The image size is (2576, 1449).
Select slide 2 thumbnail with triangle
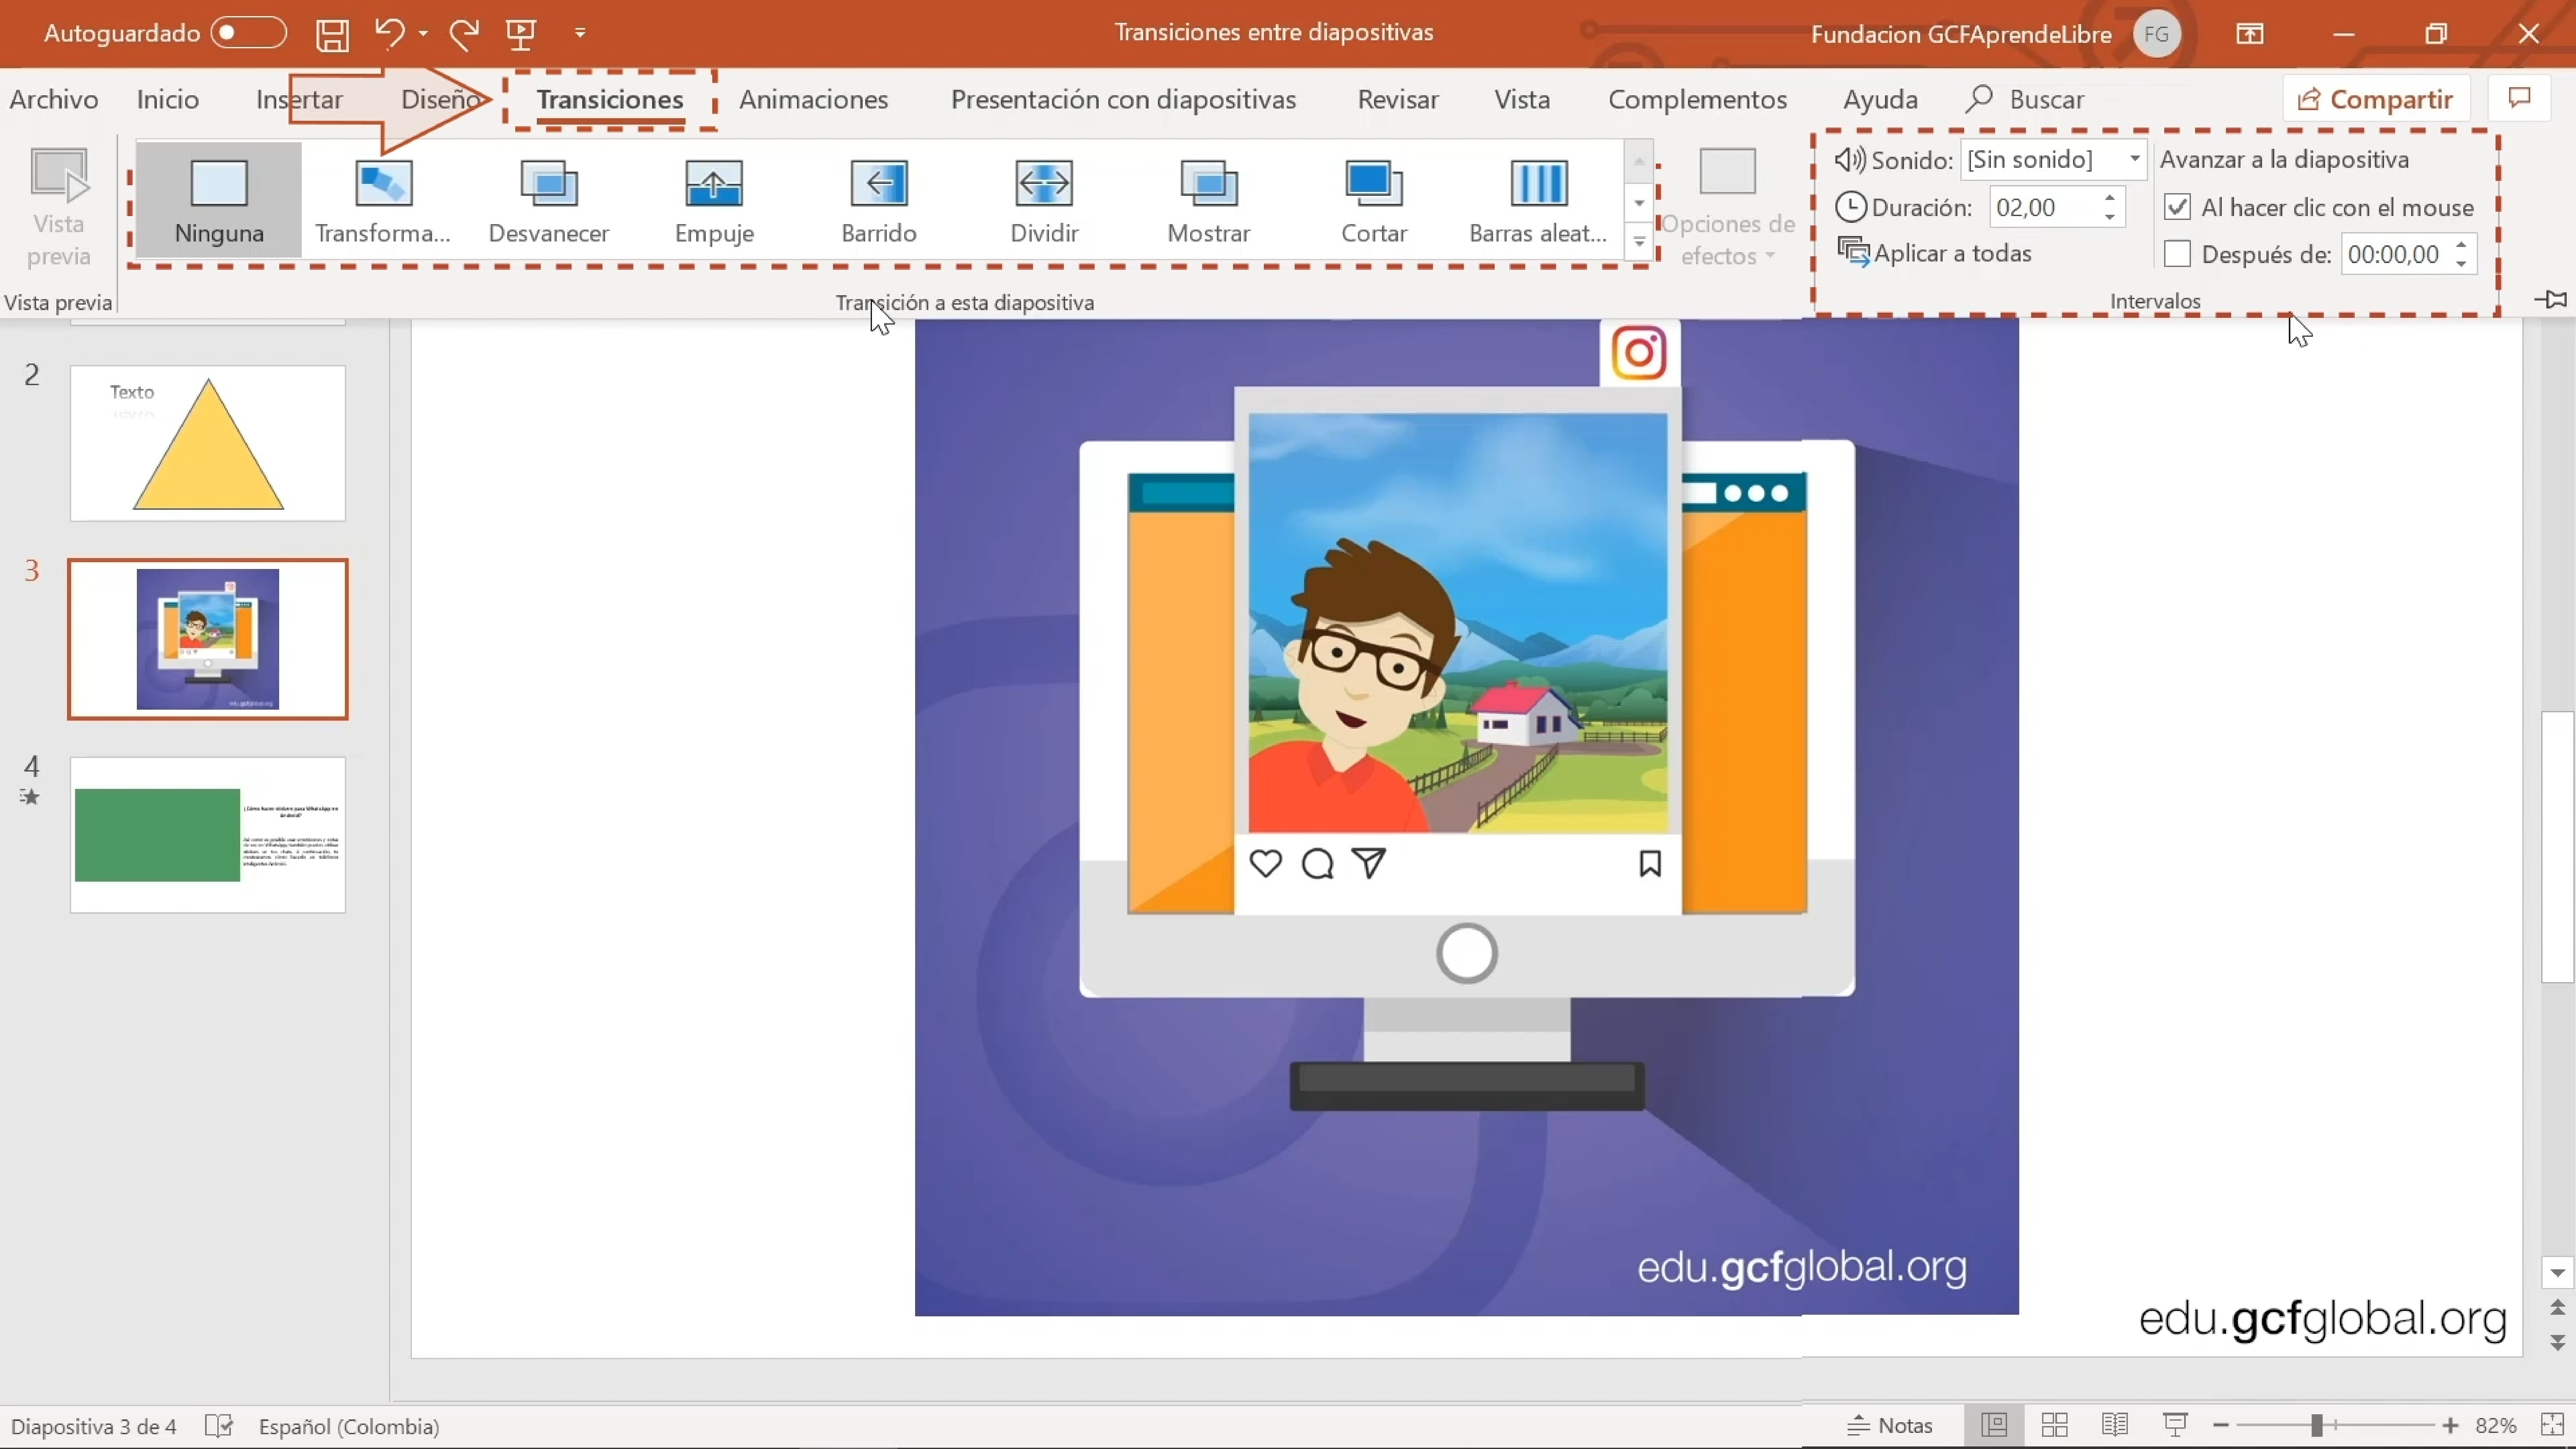click(208, 443)
